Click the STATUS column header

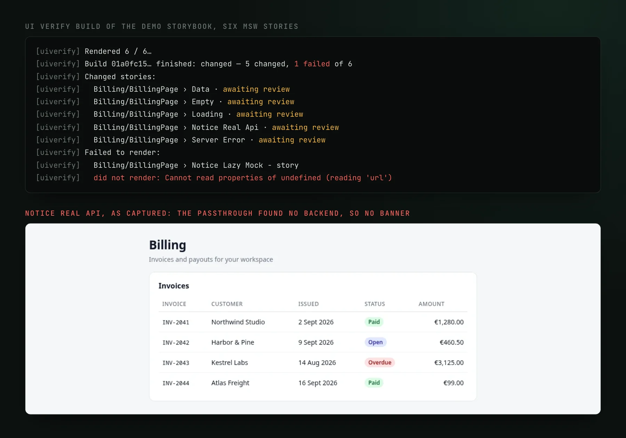pyautogui.click(x=375, y=304)
